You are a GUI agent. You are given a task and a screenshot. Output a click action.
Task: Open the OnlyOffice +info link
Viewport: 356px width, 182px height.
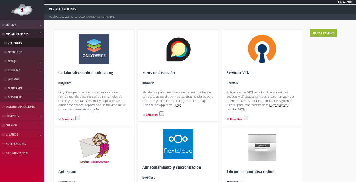tap(95, 109)
